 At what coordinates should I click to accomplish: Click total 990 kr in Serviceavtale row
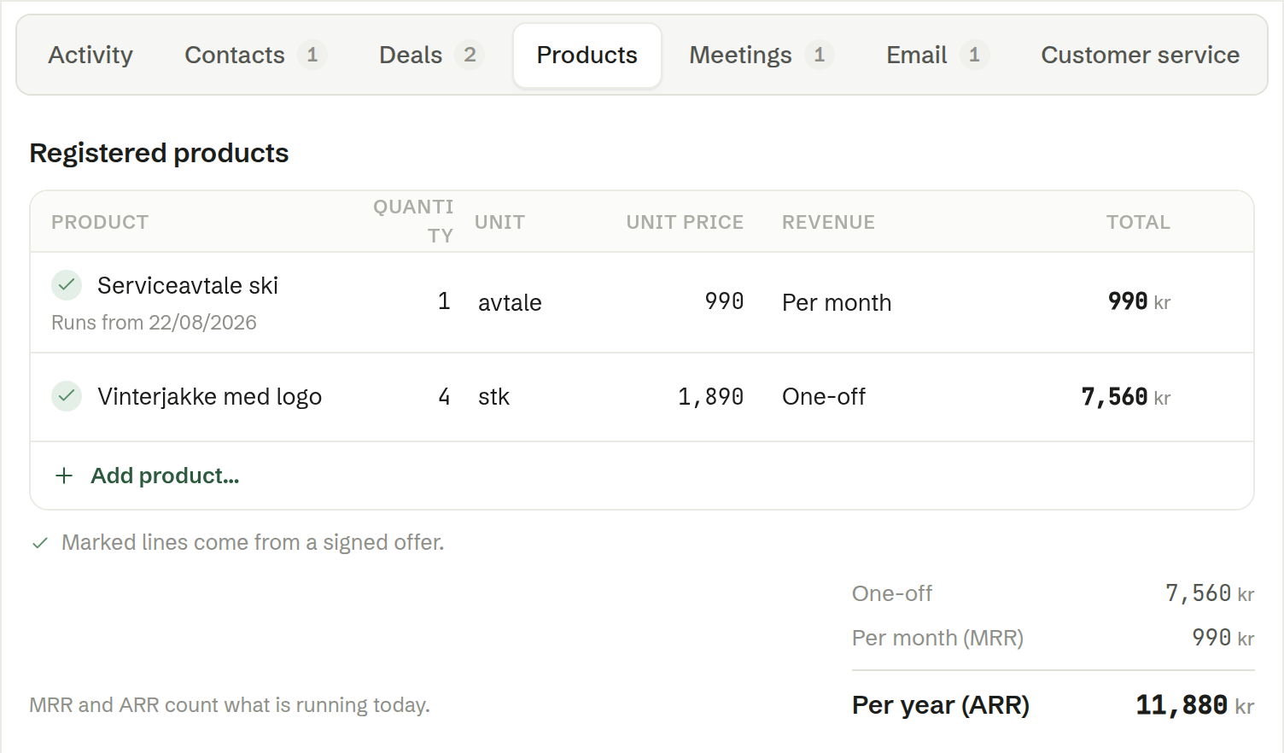(1139, 301)
